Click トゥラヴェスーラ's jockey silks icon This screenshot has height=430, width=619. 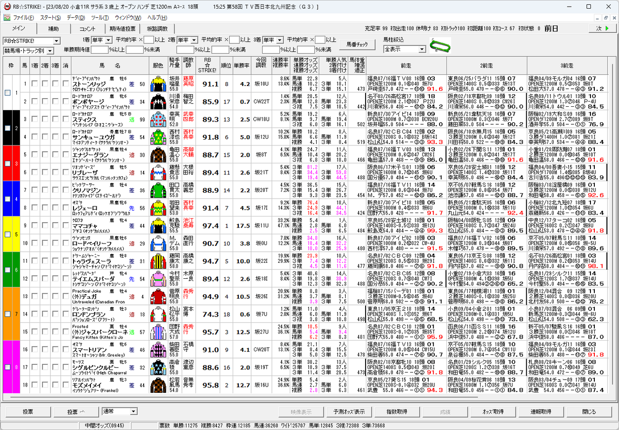pyautogui.click(x=158, y=261)
